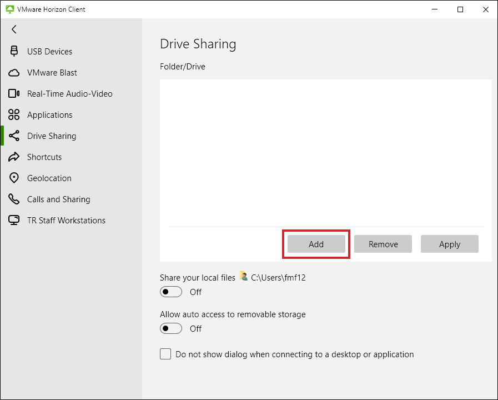498x400 pixels.
Task: Close the VMware Horizon Client window
Action: click(x=486, y=9)
